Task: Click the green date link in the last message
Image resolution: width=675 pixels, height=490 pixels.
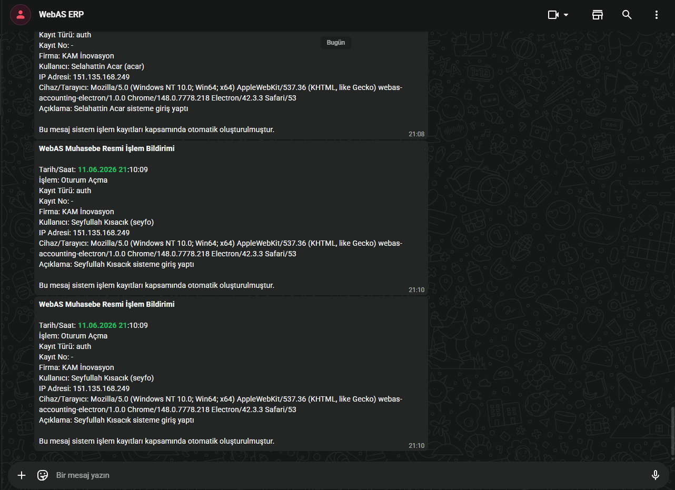Action: point(102,325)
